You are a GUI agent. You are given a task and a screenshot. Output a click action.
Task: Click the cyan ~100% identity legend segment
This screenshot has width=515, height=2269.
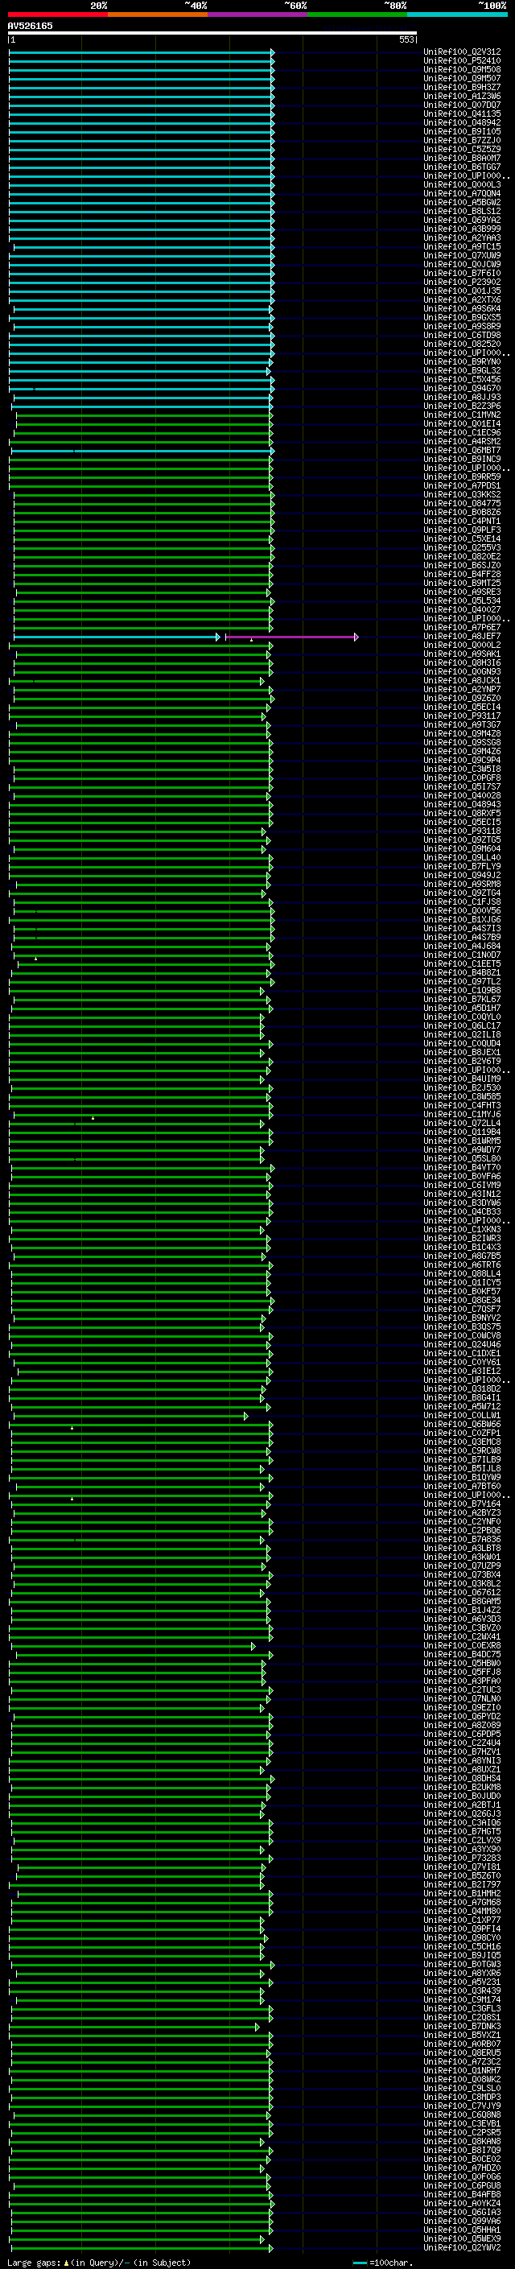pos(457,14)
